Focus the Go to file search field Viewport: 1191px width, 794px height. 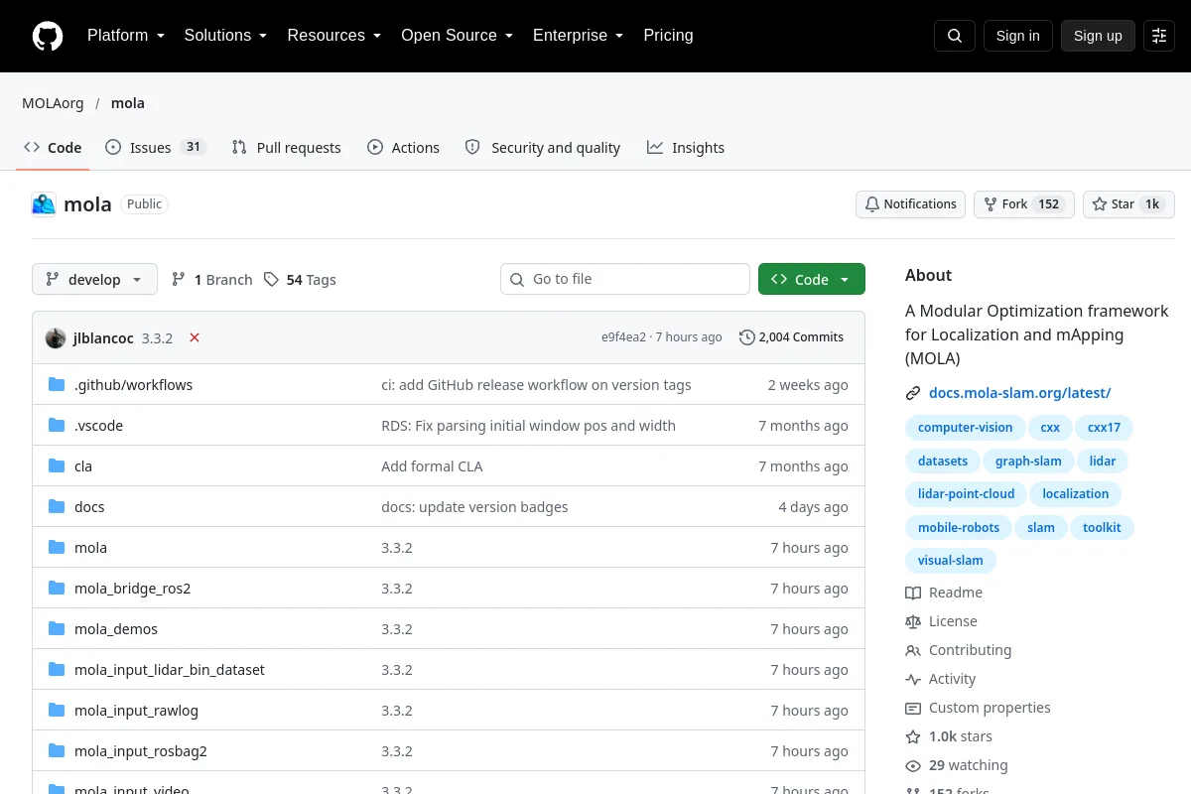point(625,279)
